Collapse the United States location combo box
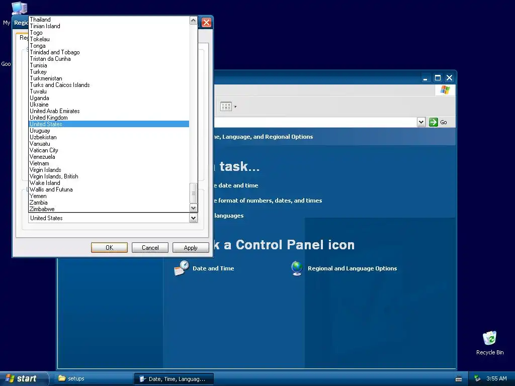The width and height of the screenshot is (515, 386). [194, 218]
